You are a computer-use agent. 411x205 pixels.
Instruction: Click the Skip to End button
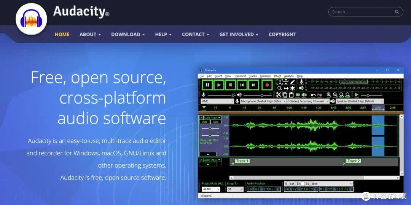[254, 85]
